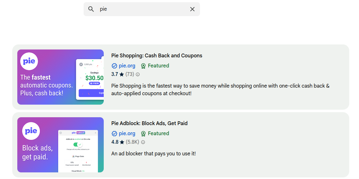
Task: Click verified badge icon beside Pie Shopping's pie.org
Action: coord(114,66)
